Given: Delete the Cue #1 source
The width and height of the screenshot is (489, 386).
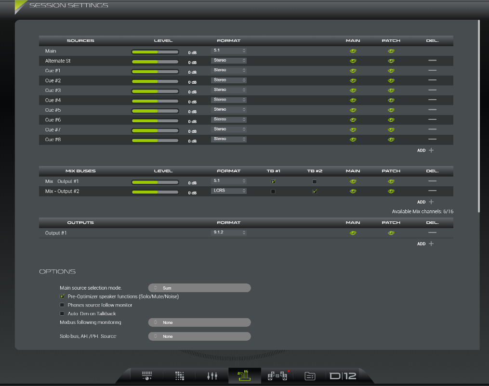Looking at the screenshot, I should click(x=432, y=70).
